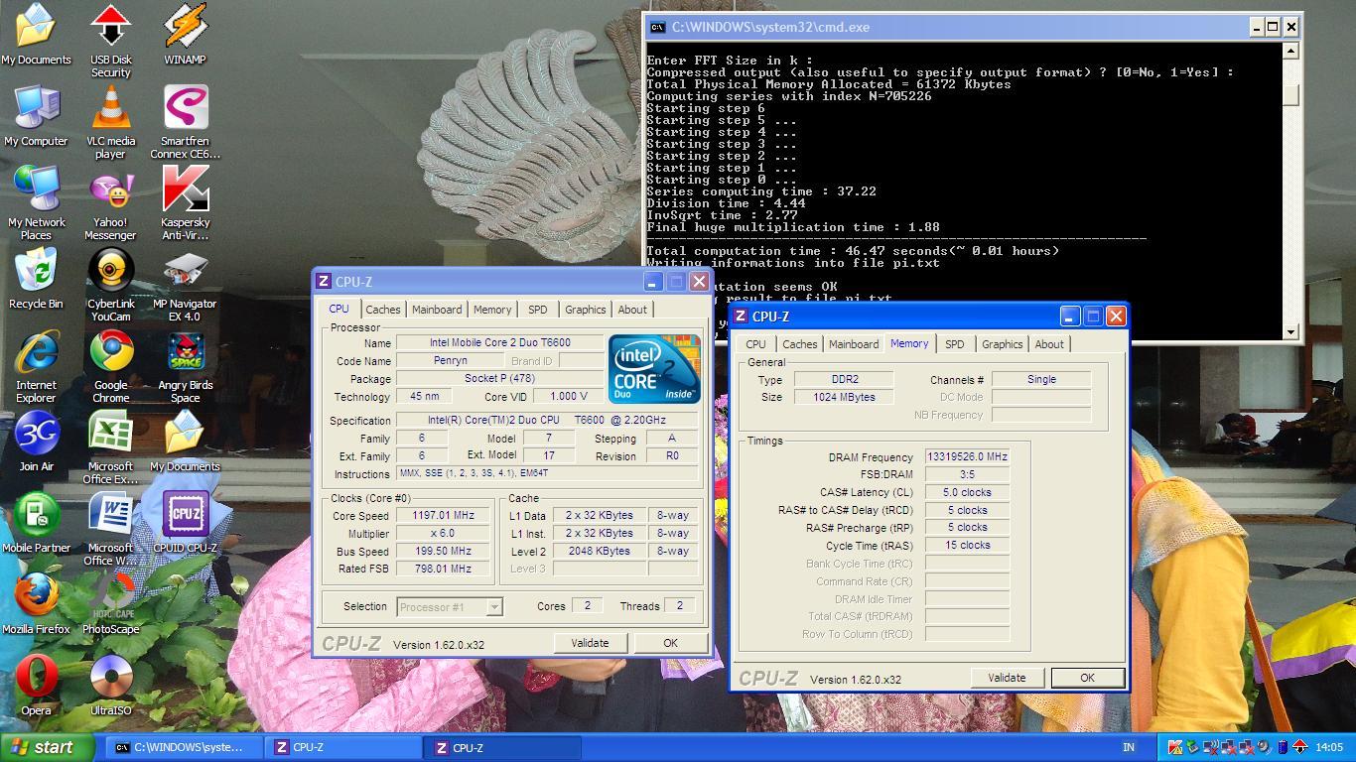Launch Opera browser
This screenshot has width=1356, height=762.
click(36, 685)
